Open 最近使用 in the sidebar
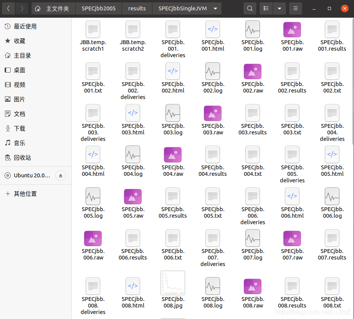The image size is (354, 319). point(36,26)
